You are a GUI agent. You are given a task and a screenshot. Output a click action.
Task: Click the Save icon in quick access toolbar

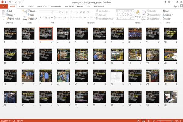click(6, 2)
